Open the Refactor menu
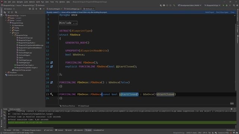Viewport: 239px width, 134px height. (32, 2)
